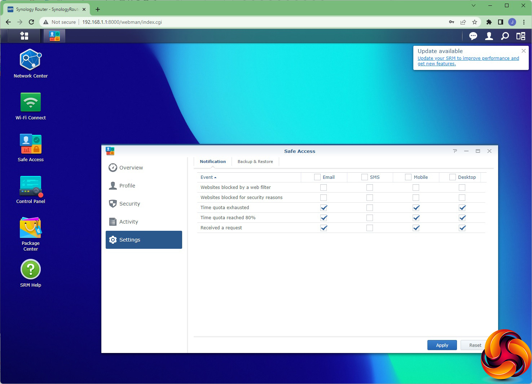Viewport: 532px width, 384px height.
Task: Dismiss the Update available notification
Action: [524, 51]
